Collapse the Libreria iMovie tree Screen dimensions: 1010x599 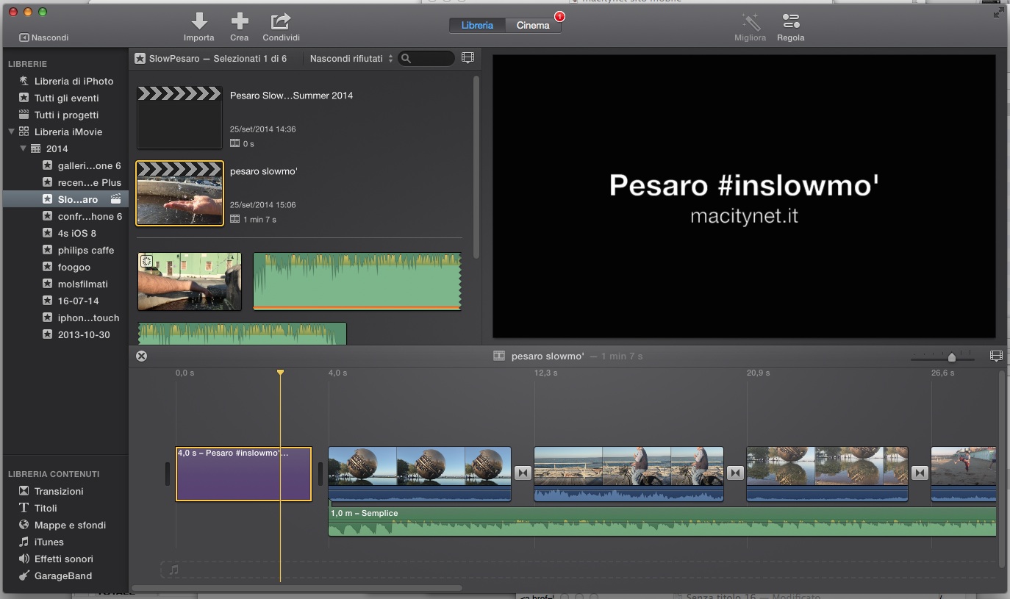[12, 132]
